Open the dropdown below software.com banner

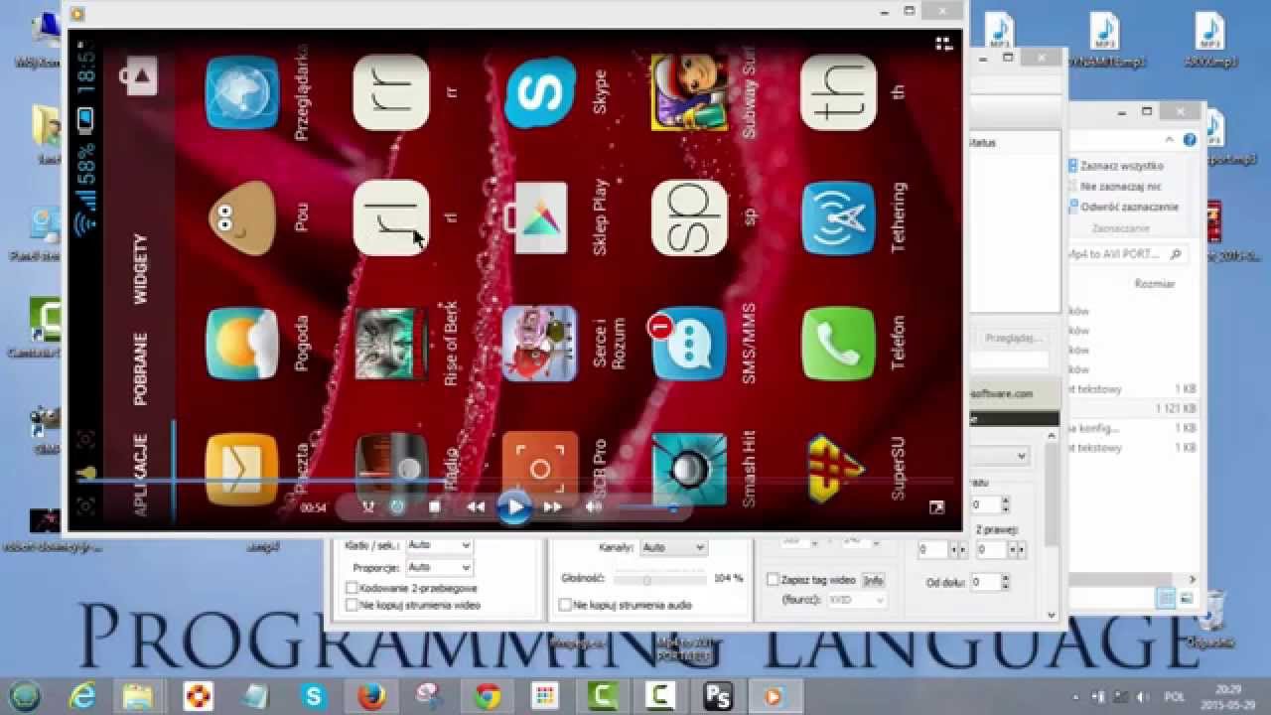[x=999, y=456]
